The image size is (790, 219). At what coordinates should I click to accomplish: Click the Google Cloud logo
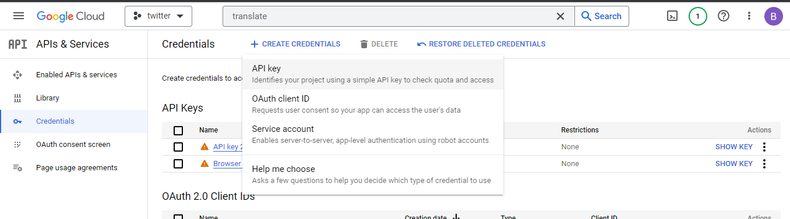[x=70, y=16]
